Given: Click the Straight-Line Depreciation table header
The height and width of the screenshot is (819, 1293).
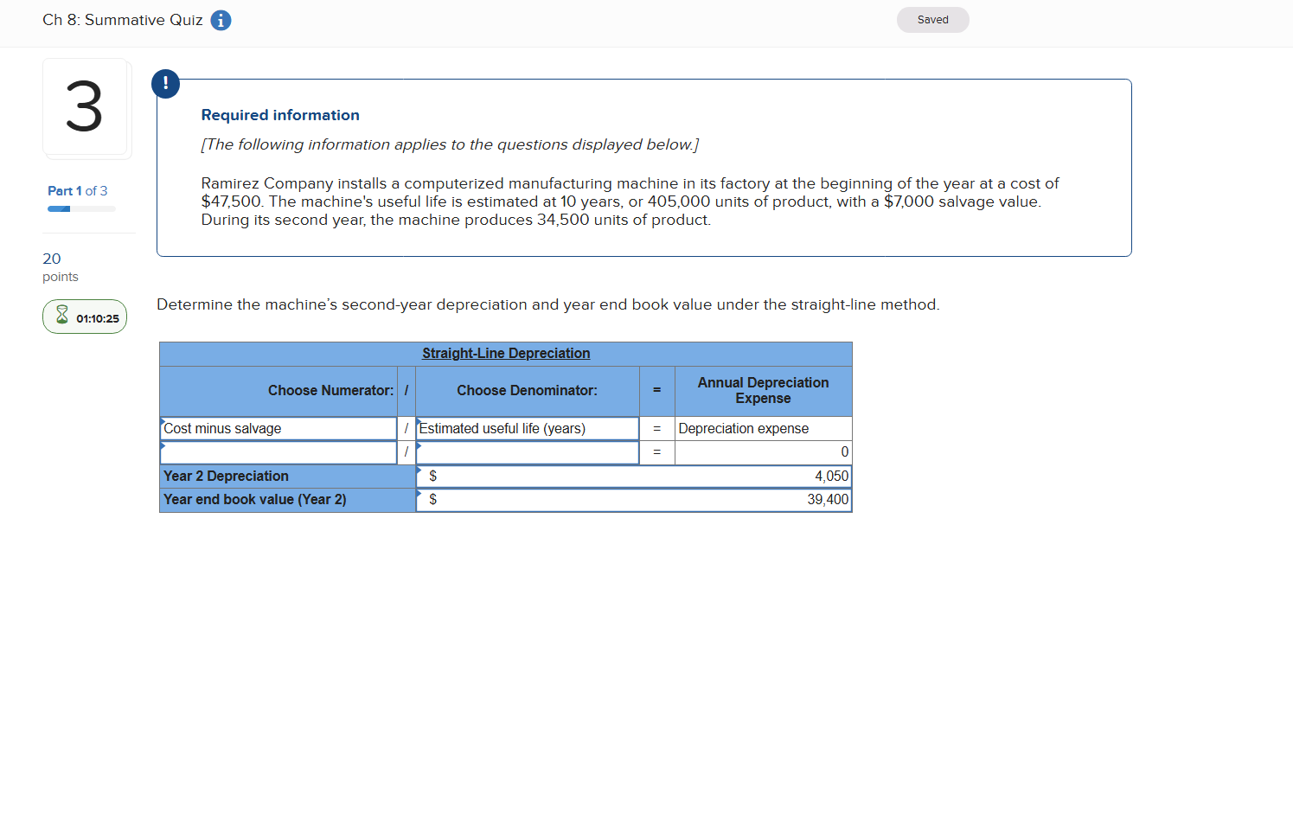Looking at the screenshot, I should [506, 353].
